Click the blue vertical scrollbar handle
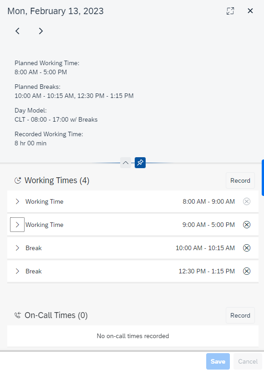Viewport: 264px width, 370px height. click(263, 178)
